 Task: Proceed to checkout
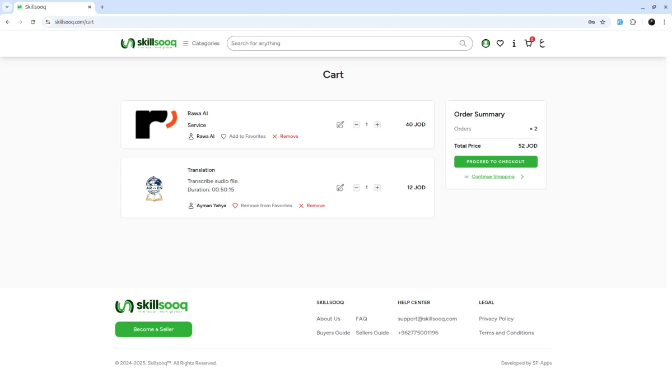point(496,162)
